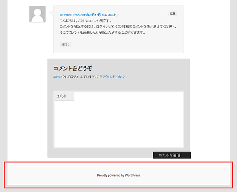Open the admin profile link

(x=57, y=77)
